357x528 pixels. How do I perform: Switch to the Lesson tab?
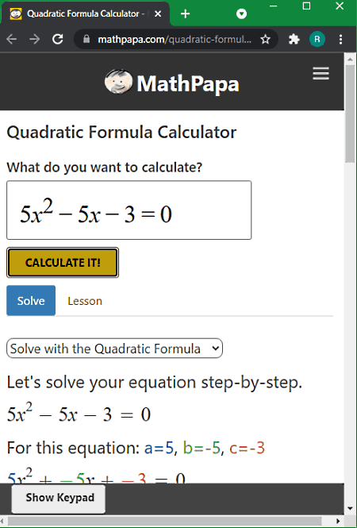click(85, 301)
